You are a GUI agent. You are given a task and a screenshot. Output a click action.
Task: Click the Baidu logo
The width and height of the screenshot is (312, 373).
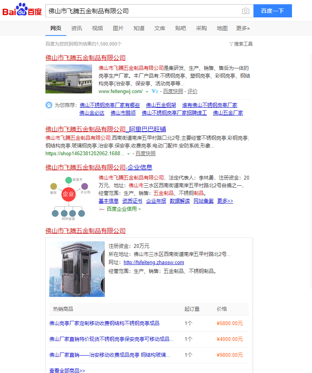[22, 10]
